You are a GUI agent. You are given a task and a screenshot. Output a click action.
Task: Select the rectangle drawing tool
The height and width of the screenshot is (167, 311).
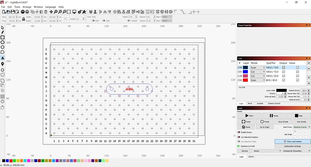click(2, 37)
